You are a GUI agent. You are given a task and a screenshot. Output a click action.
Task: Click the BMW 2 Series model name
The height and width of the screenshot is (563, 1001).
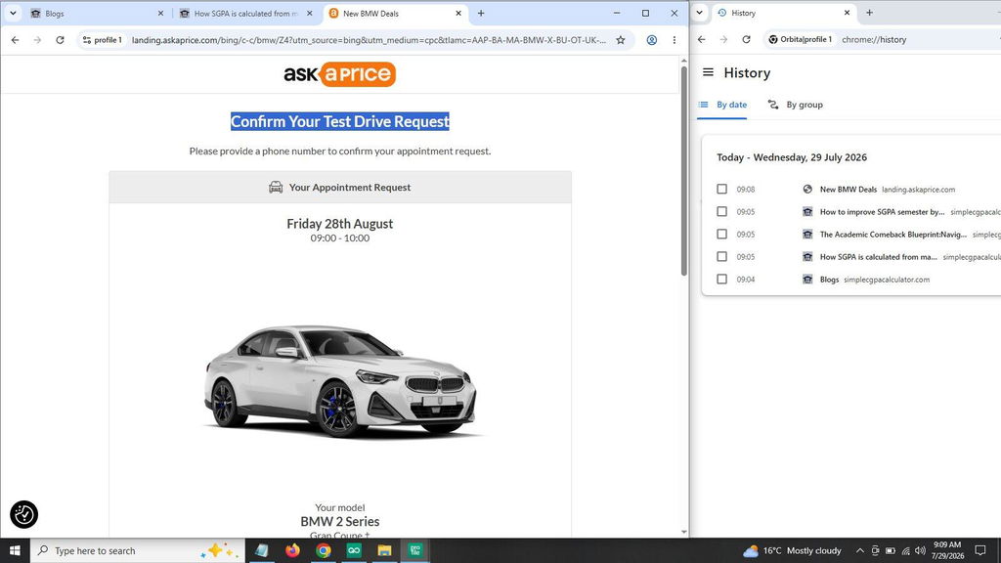coord(339,522)
